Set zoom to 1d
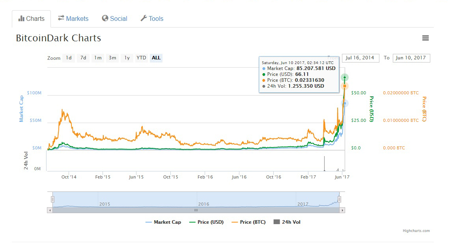The height and width of the screenshot is (243, 450). pos(69,58)
